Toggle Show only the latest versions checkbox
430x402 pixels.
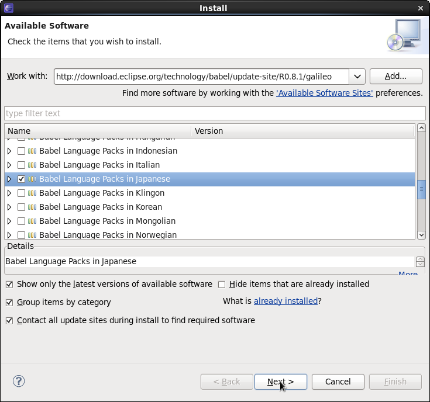tap(9, 285)
